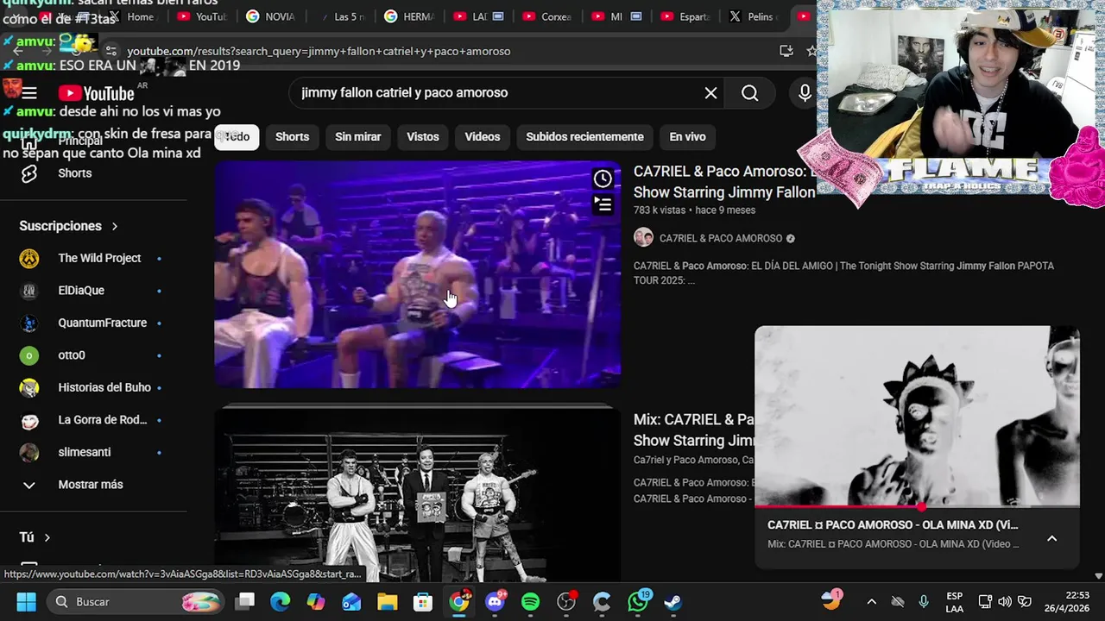Screen dimensions: 1105x621
Task: Open La Gorra de Rod... subscription
Action: pyautogui.click(x=91, y=420)
